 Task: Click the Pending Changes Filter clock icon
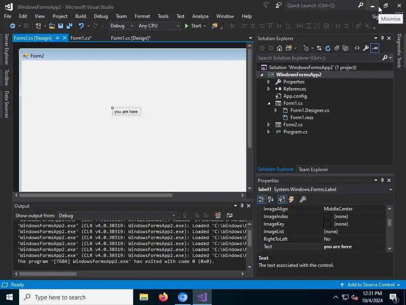(306, 48)
